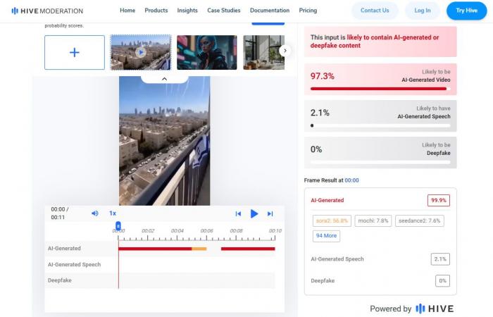Skip to previous frame icon
This screenshot has width=493, height=317.
(238, 213)
